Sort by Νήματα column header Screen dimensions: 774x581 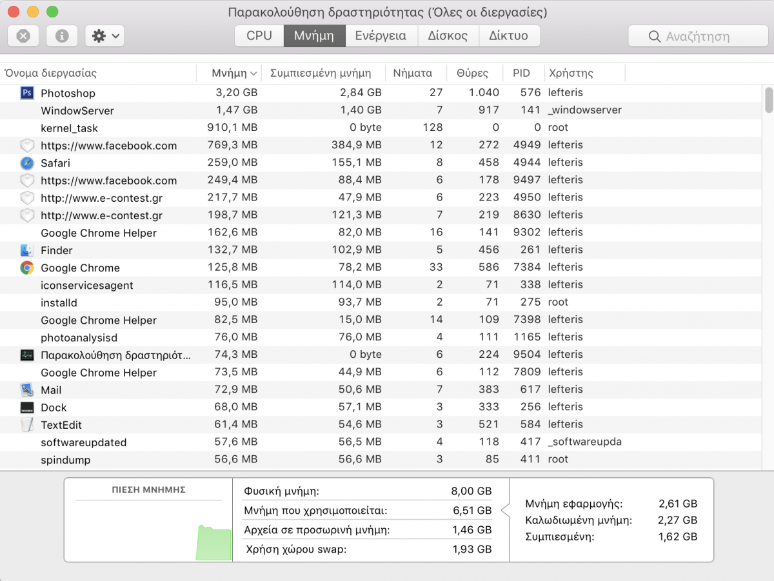416,73
